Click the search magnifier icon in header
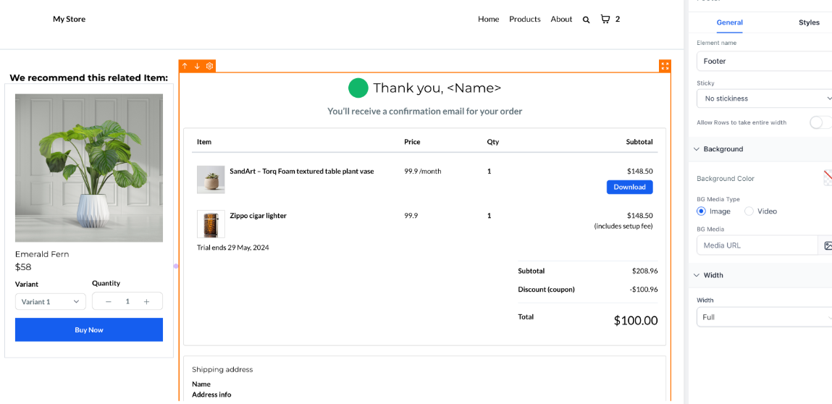 point(586,20)
